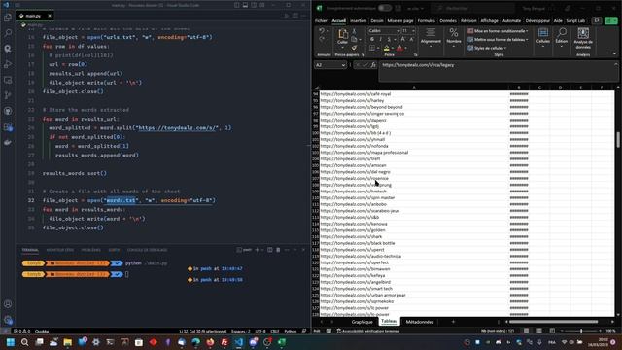Image resolution: width=622 pixels, height=350 pixels.
Task: Split the terminal panel
Action: click(270, 250)
